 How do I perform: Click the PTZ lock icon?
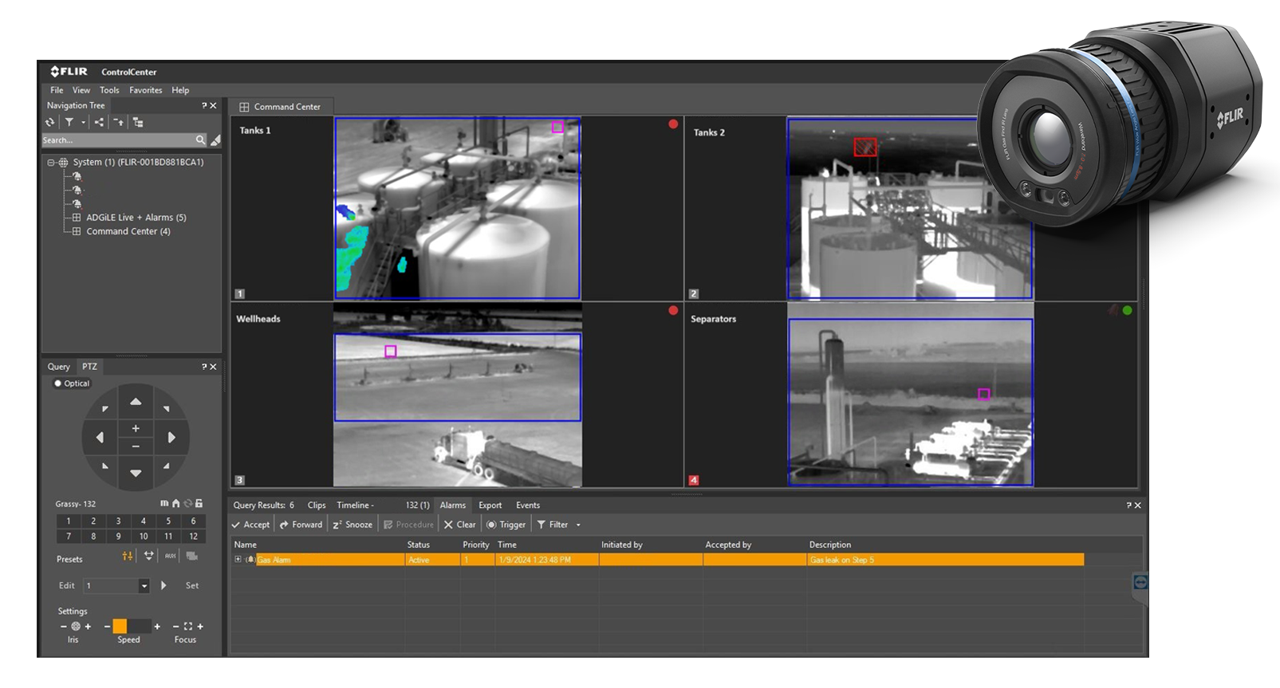click(x=199, y=504)
